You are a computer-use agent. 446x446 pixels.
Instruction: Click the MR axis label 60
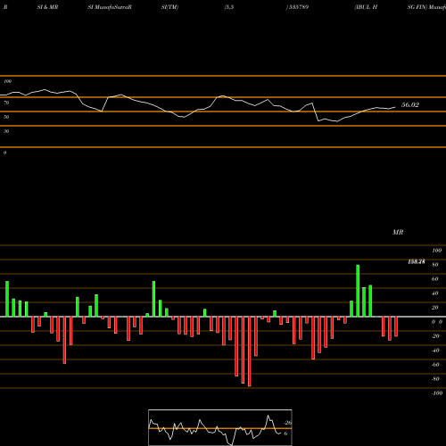[435, 279]
